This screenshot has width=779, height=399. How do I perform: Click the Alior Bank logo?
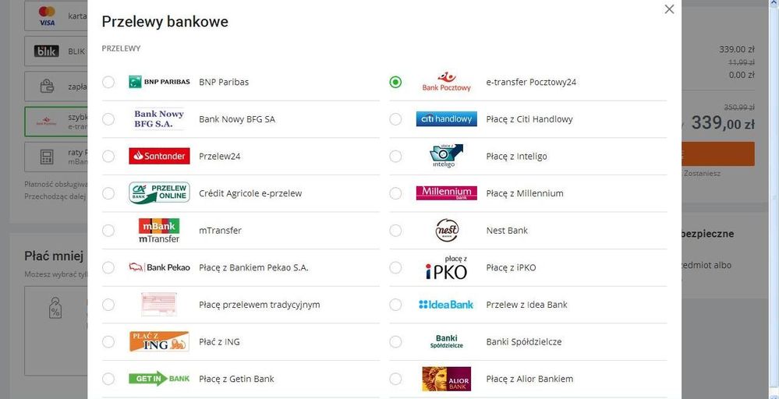[446, 379]
